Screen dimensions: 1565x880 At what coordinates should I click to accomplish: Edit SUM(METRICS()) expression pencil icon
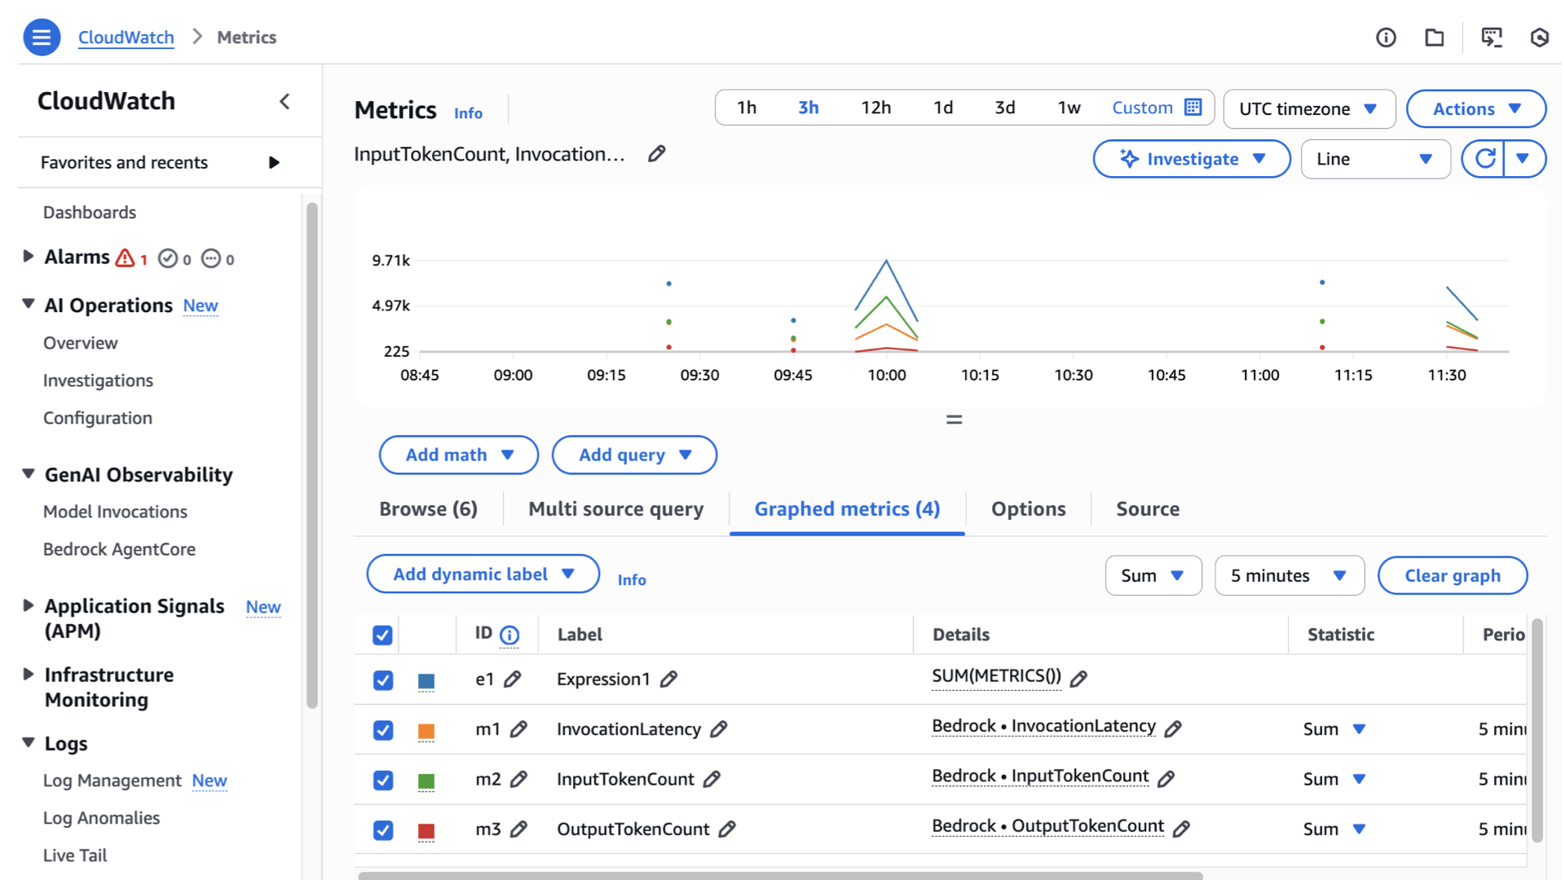pos(1078,678)
